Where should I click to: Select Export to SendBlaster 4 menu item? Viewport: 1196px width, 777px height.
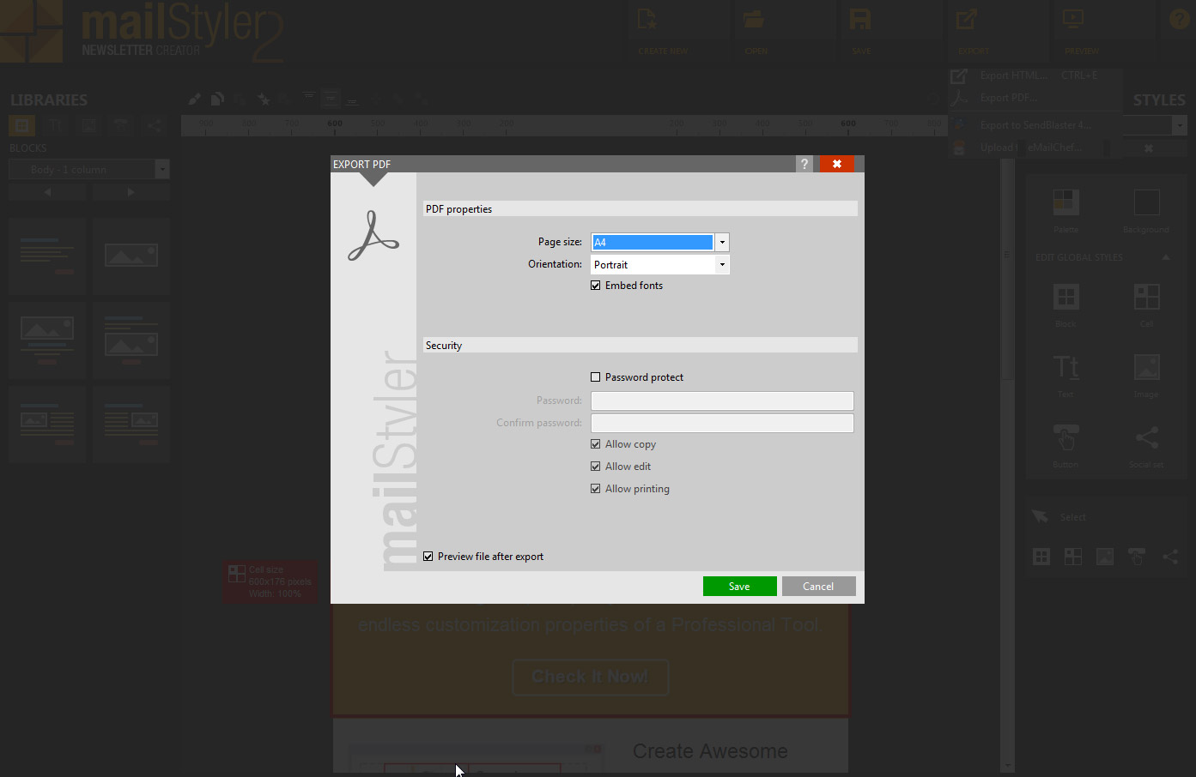click(1035, 125)
